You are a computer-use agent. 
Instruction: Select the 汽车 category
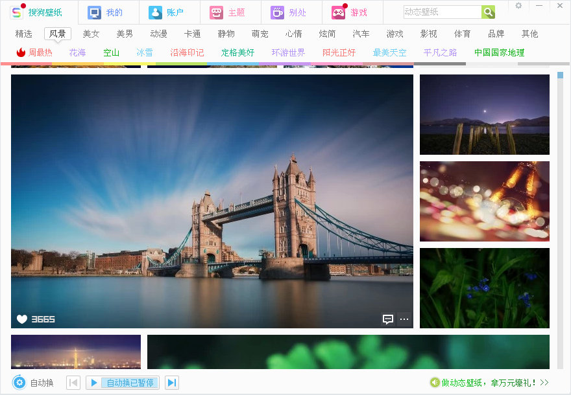(361, 34)
